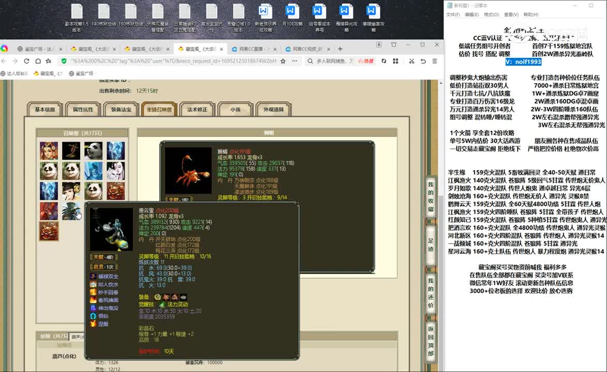Viewport: 607px width, 372px height.
Task: Click the 天赋·4阶 badge
Action: [x=103, y=257]
